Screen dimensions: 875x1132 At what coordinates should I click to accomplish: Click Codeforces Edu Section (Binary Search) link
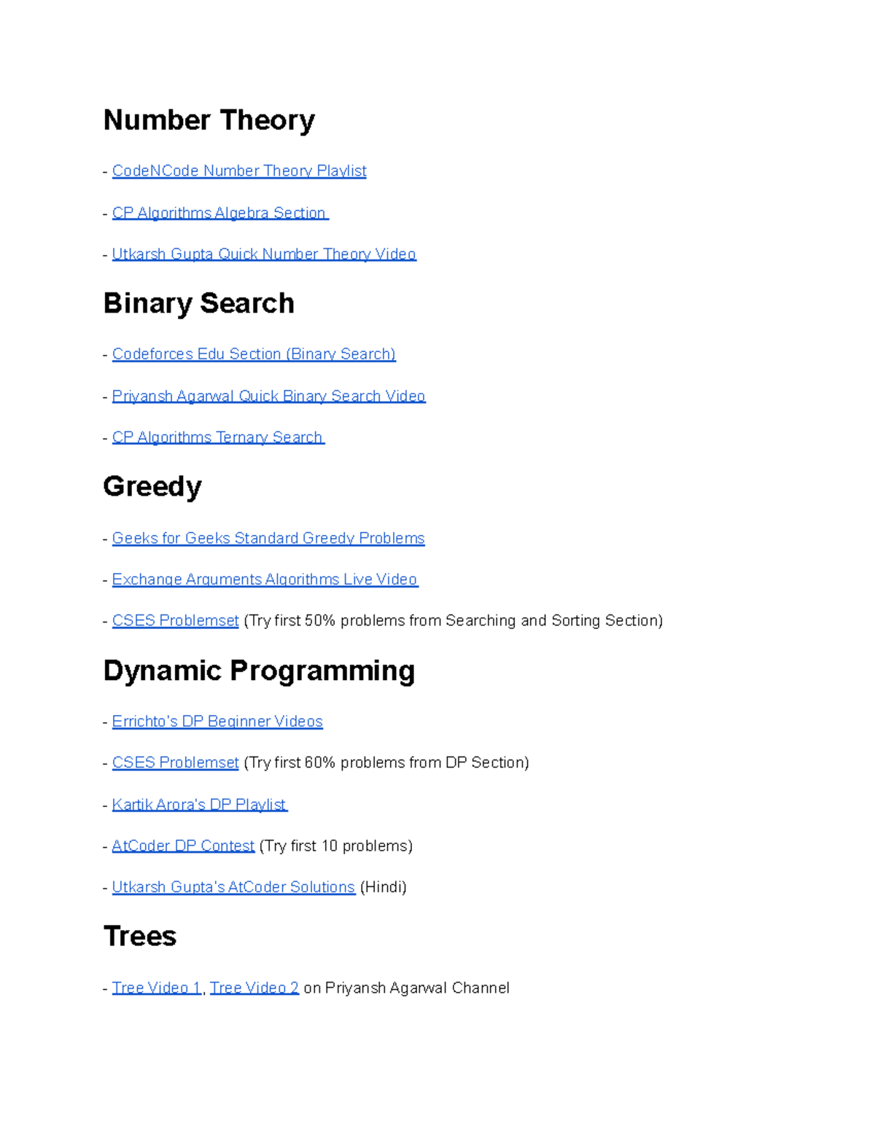[254, 354]
